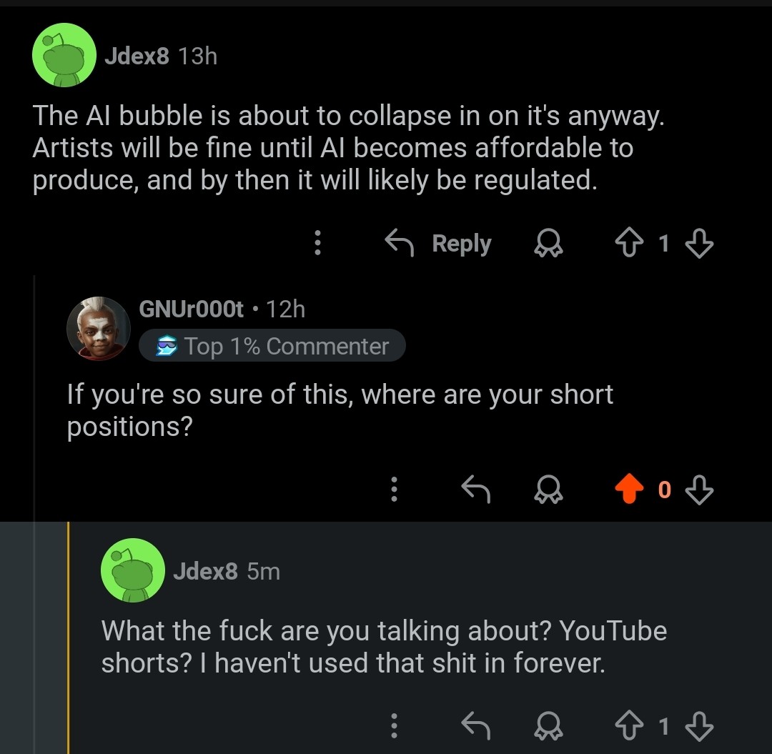Give award to the AI bubble comment
This screenshot has height=754, width=772.
click(549, 244)
